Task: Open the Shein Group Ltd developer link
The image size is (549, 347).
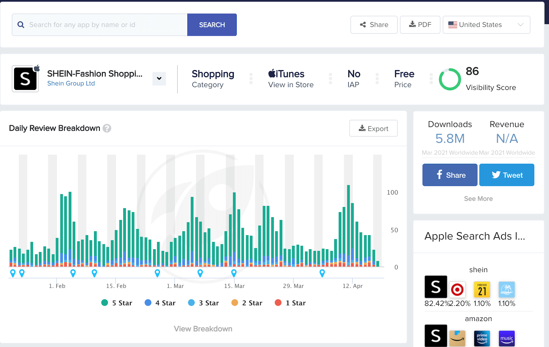Action: [71, 83]
